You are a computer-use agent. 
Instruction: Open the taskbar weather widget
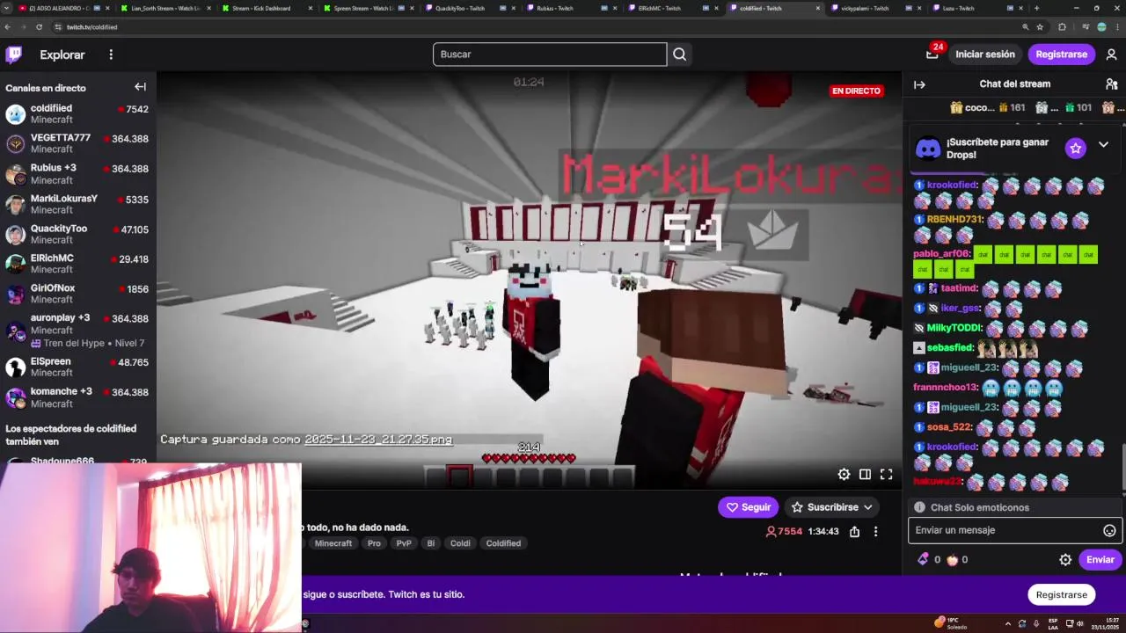pyautogui.click(x=950, y=623)
